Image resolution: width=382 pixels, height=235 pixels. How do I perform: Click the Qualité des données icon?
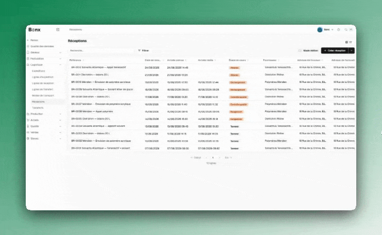28,46
